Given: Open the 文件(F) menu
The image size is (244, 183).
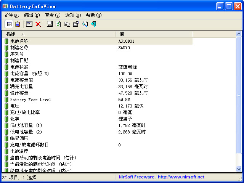Looking at the screenshot, I should [x=11, y=15].
